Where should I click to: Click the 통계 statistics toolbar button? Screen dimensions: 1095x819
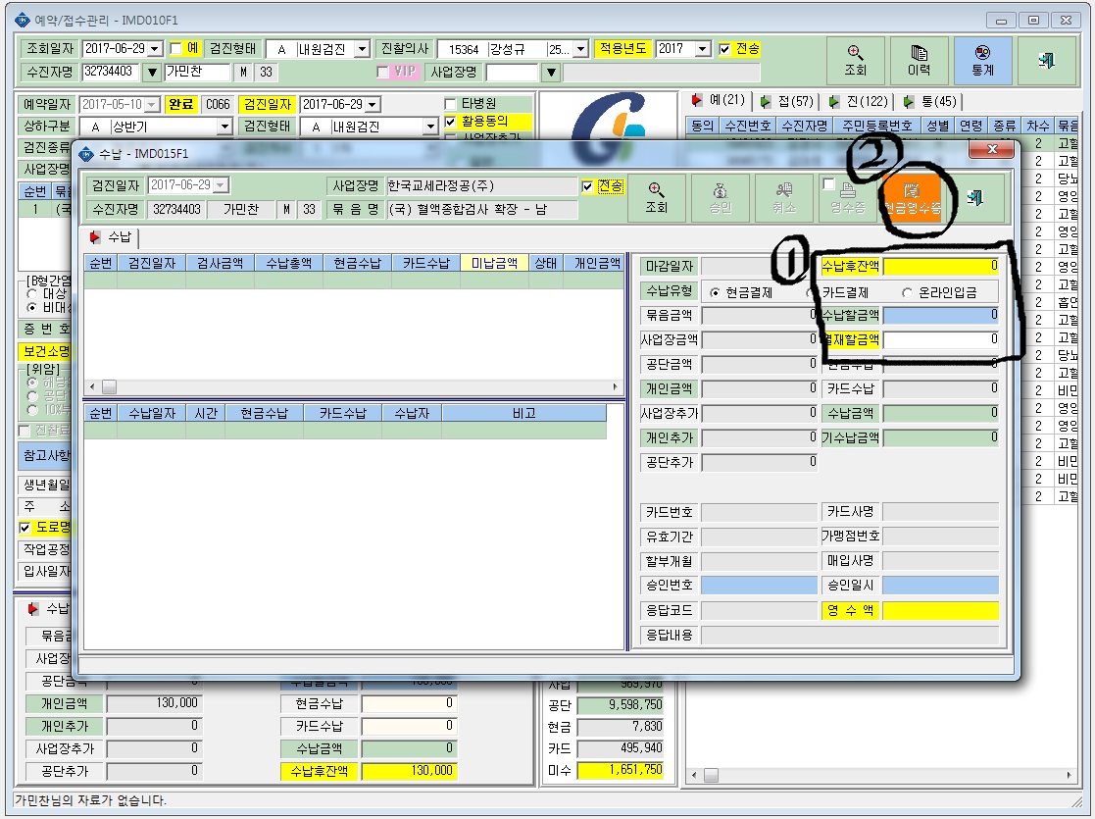(x=982, y=61)
